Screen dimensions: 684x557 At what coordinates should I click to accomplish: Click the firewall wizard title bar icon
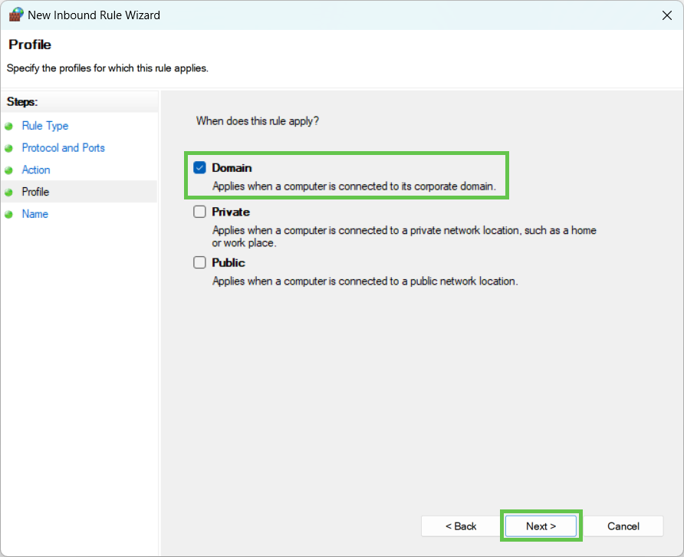pyautogui.click(x=15, y=15)
